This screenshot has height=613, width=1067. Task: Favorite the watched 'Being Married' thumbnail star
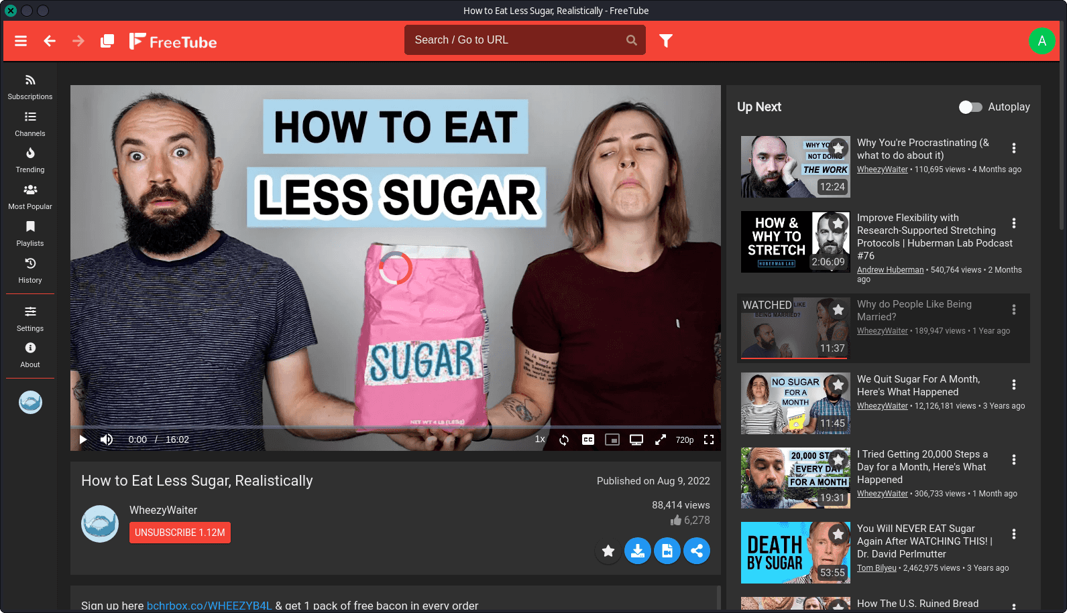(x=838, y=310)
